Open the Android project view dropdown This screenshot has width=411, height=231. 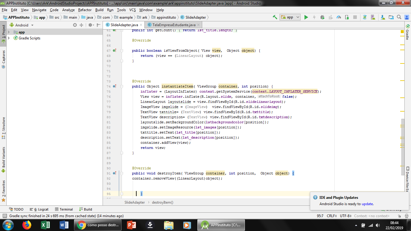pos(22,25)
